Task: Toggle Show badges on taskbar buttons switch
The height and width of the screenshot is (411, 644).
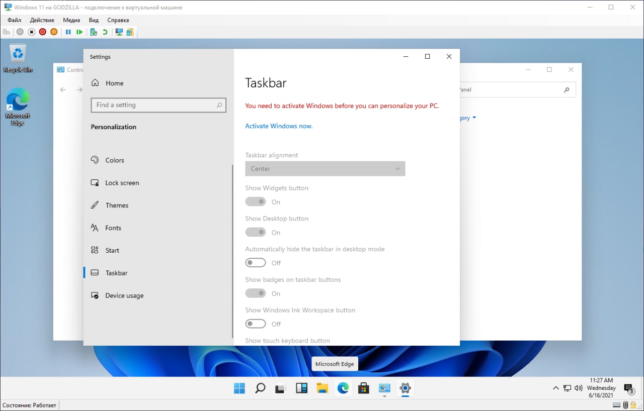Action: point(256,293)
